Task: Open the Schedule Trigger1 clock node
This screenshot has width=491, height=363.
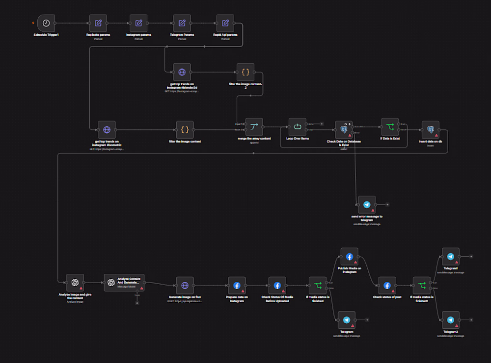Action: (x=46, y=23)
